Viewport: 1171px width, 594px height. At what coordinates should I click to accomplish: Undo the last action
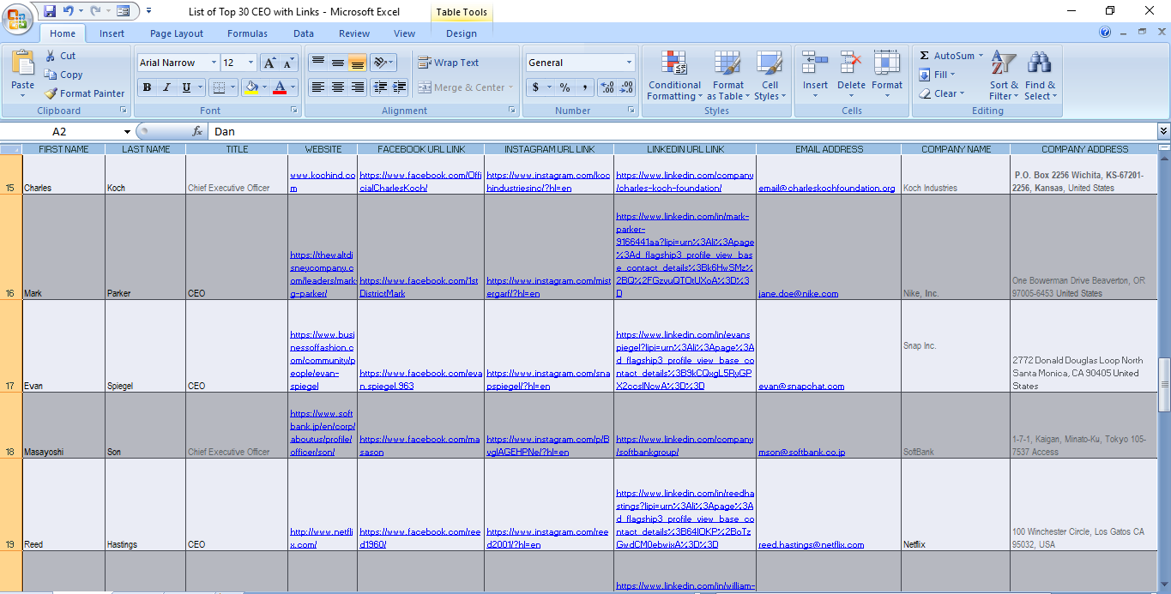(x=69, y=11)
